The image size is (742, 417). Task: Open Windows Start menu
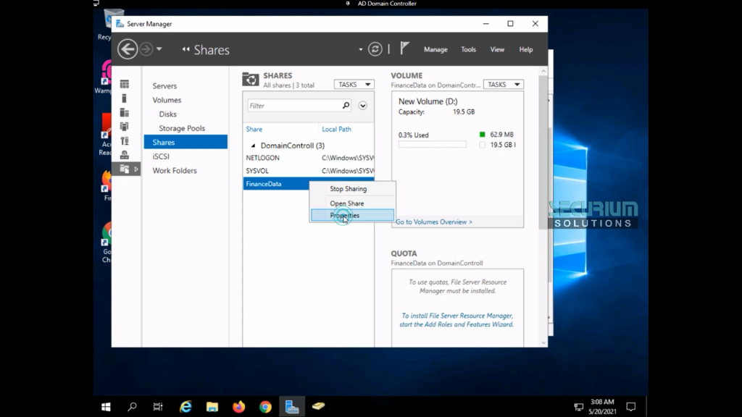[x=106, y=407]
